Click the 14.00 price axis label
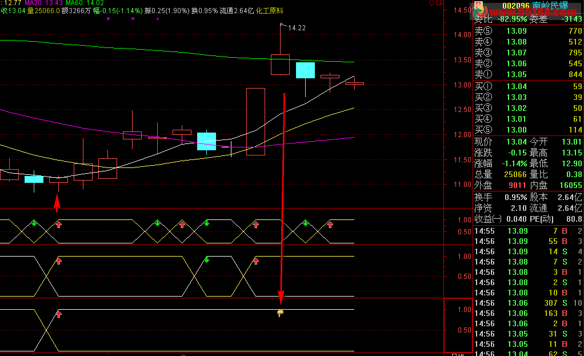Viewport: 584px width, 356px height. pos(462,35)
